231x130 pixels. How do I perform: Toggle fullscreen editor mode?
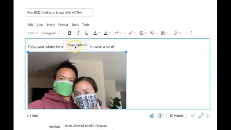(x=201, y=116)
